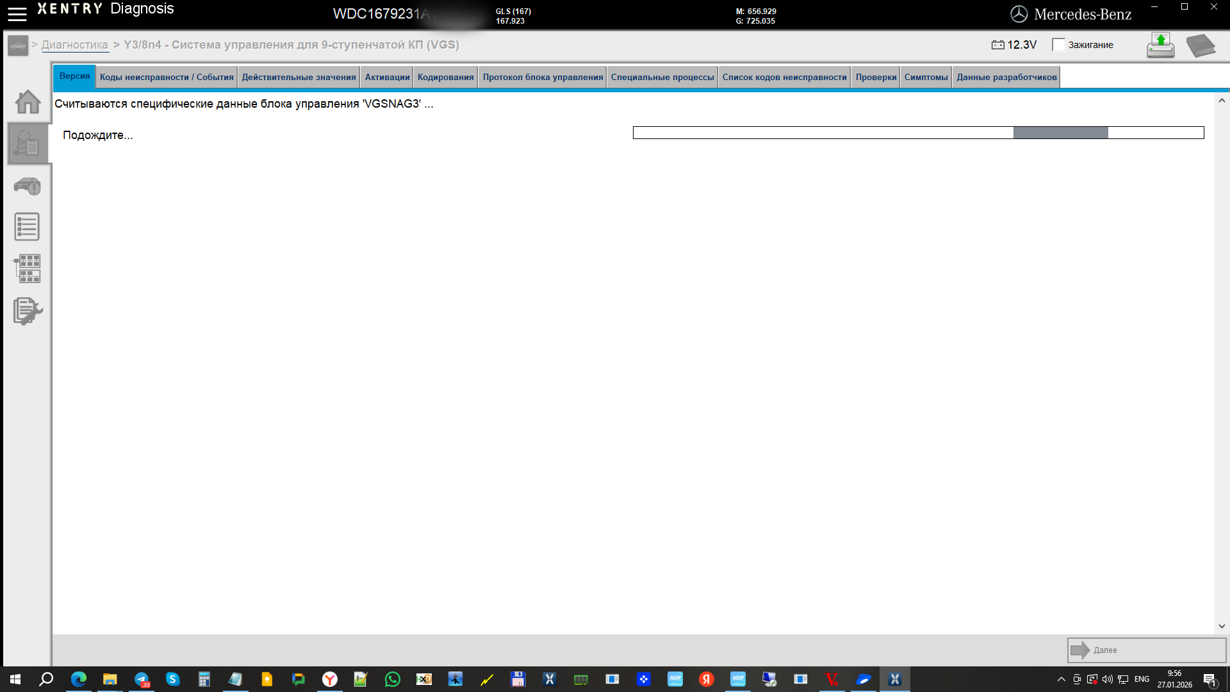Open the diagnosis stethoscope sidebar icon
The width and height of the screenshot is (1230, 692).
[x=27, y=144]
